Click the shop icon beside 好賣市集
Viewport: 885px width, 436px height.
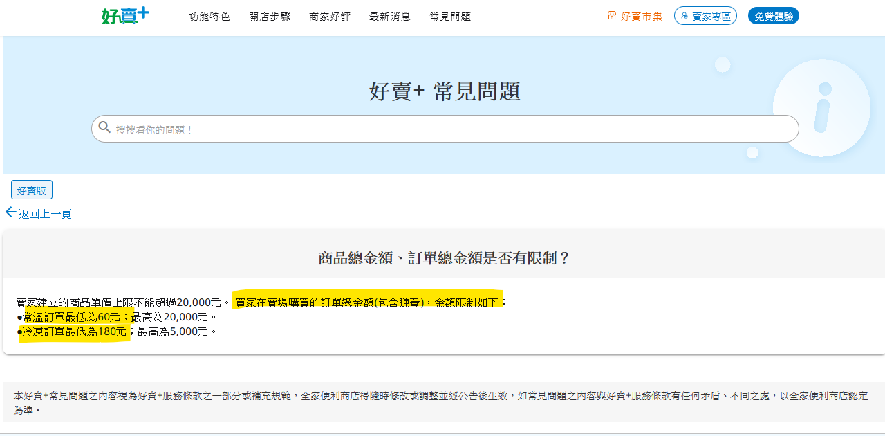coord(612,16)
